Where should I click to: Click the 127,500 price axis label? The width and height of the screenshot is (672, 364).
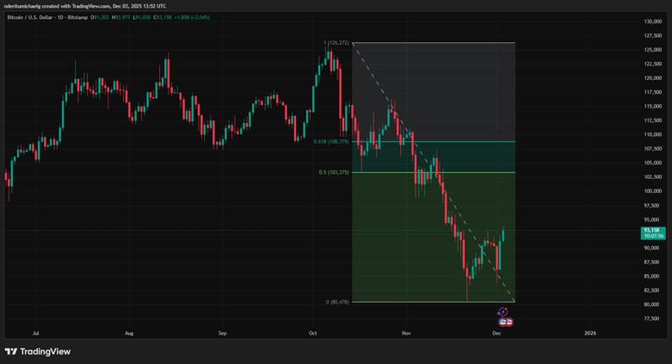[653, 35]
